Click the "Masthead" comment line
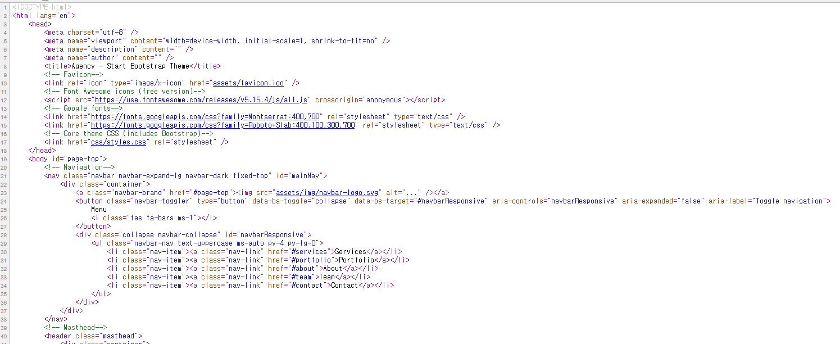 click(75, 328)
